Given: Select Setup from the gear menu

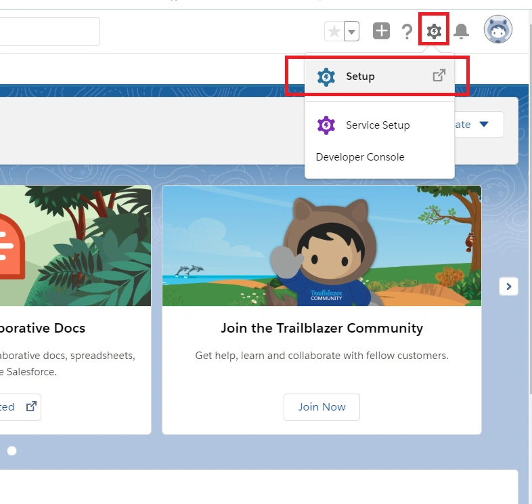Looking at the screenshot, I should click(x=380, y=77).
